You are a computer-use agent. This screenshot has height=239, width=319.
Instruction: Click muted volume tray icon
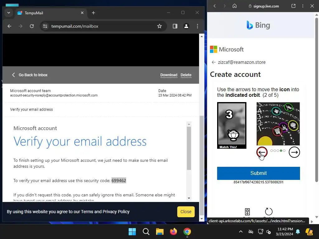269,232
